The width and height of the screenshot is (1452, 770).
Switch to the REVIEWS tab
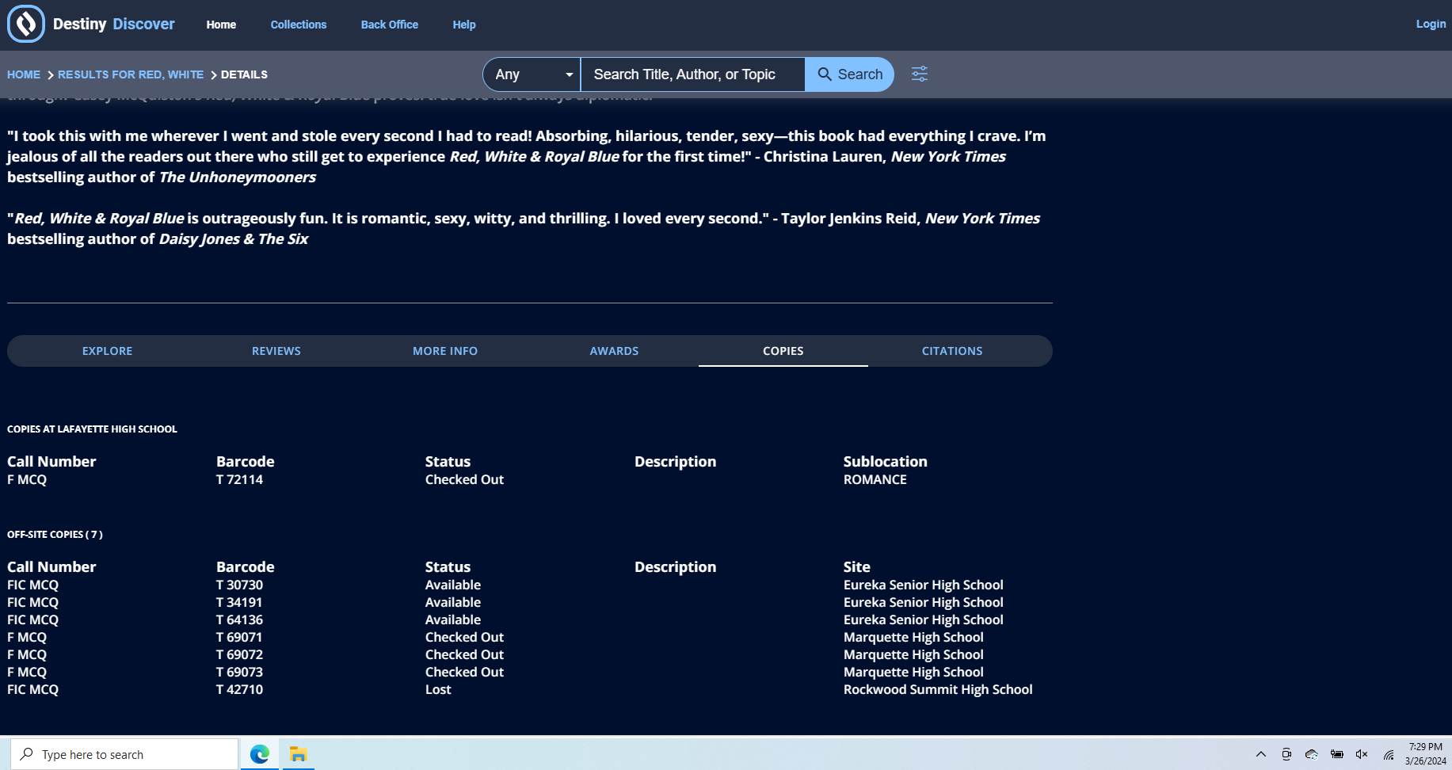[276, 351]
